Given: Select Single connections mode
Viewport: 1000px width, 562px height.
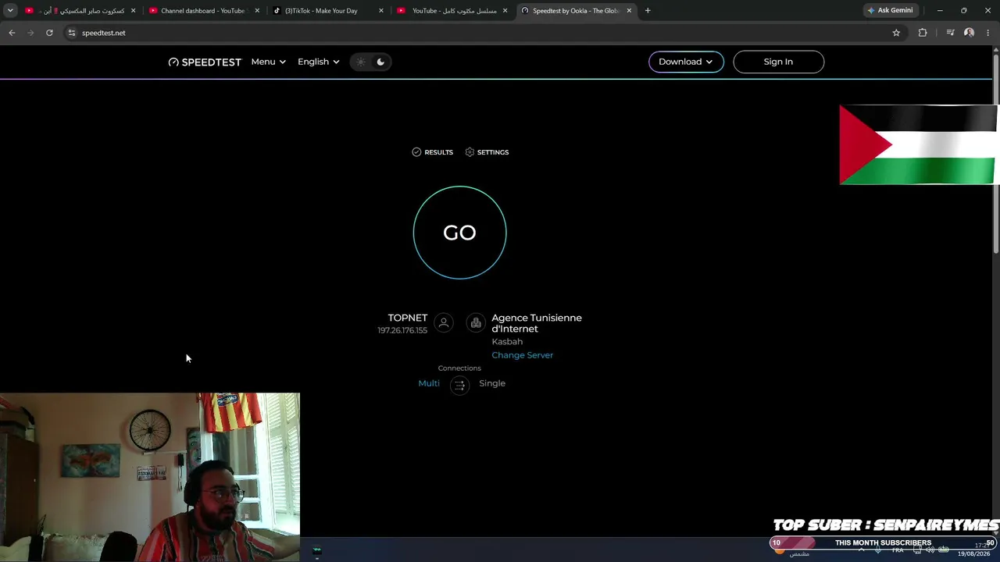Looking at the screenshot, I should pos(492,383).
